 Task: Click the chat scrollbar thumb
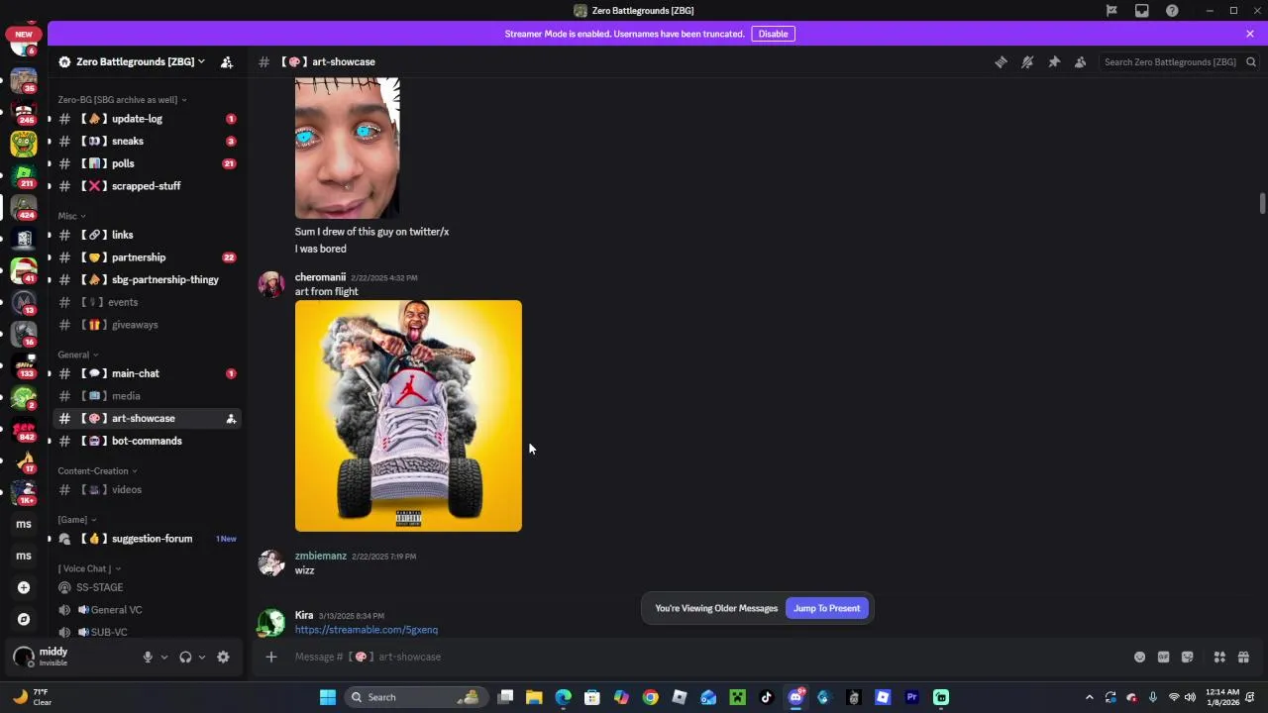point(1262,203)
